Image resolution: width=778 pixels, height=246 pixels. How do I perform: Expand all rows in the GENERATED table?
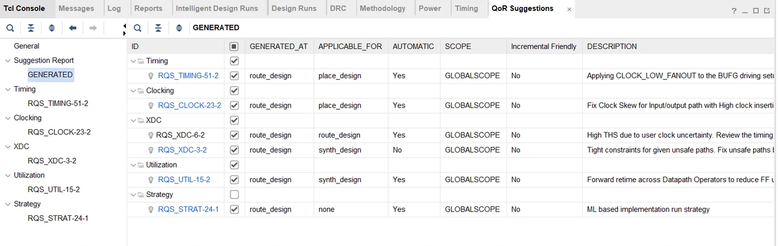179,28
